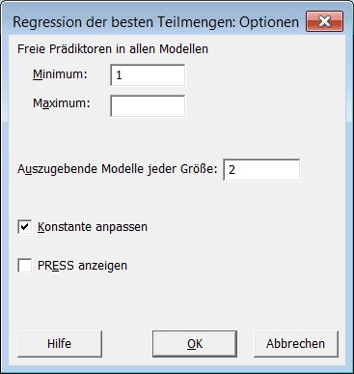Viewport: 354px width, 374px height.
Task: Click the Minimum: label
Action: (60, 74)
